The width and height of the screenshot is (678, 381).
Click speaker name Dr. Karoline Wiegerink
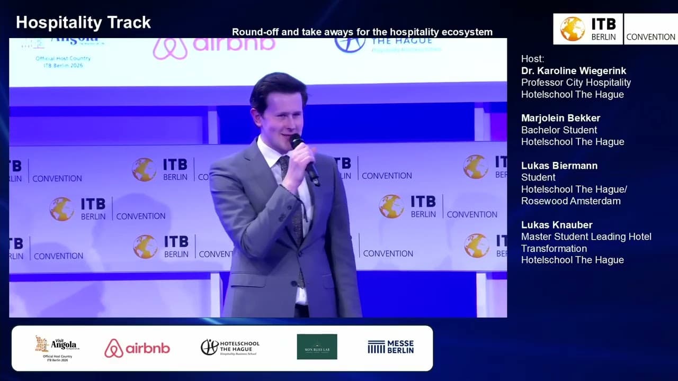pyautogui.click(x=574, y=70)
